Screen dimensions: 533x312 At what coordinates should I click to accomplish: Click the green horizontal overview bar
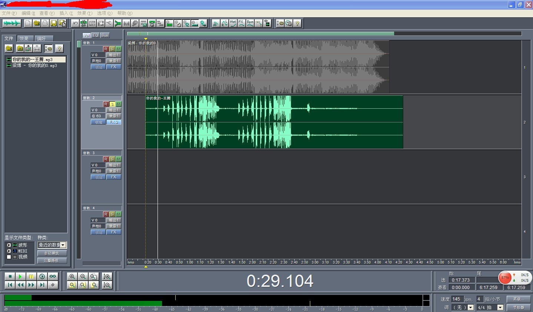(x=260, y=34)
